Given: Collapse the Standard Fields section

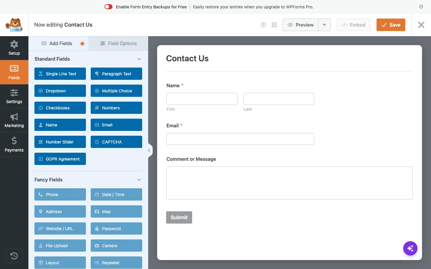Looking at the screenshot, I should coord(139,59).
